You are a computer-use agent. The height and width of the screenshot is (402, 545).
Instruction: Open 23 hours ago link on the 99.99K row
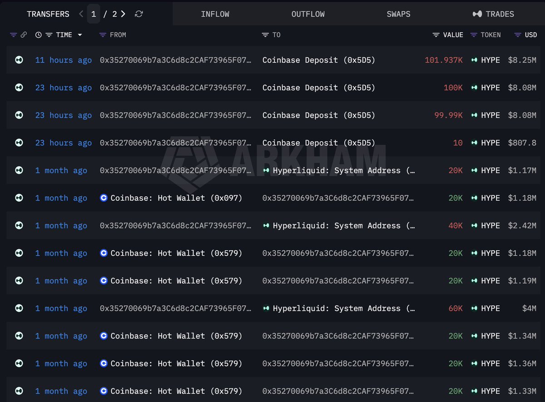pyautogui.click(x=64, y=115)
